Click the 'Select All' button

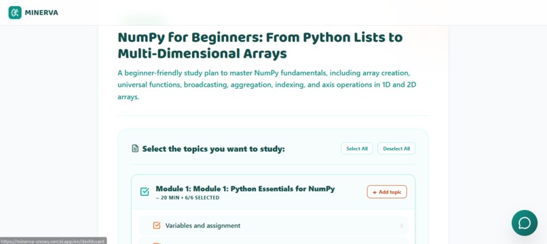pyautogui.click(x=357, y=148)
